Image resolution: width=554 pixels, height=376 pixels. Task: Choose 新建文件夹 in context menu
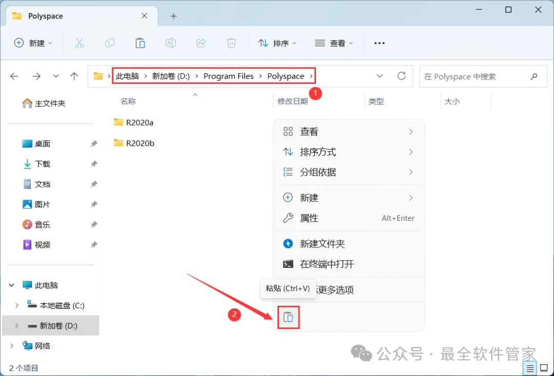coord(349,244)
